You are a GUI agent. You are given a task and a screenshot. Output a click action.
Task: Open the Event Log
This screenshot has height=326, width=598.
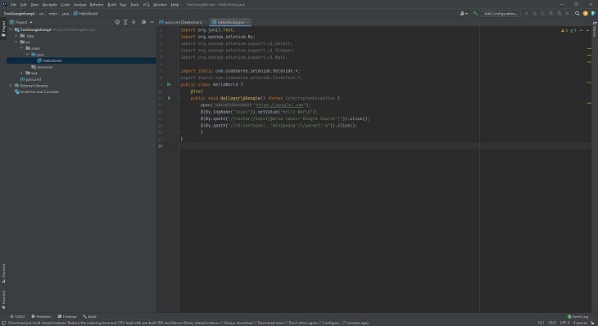click(x=578, y=316)
